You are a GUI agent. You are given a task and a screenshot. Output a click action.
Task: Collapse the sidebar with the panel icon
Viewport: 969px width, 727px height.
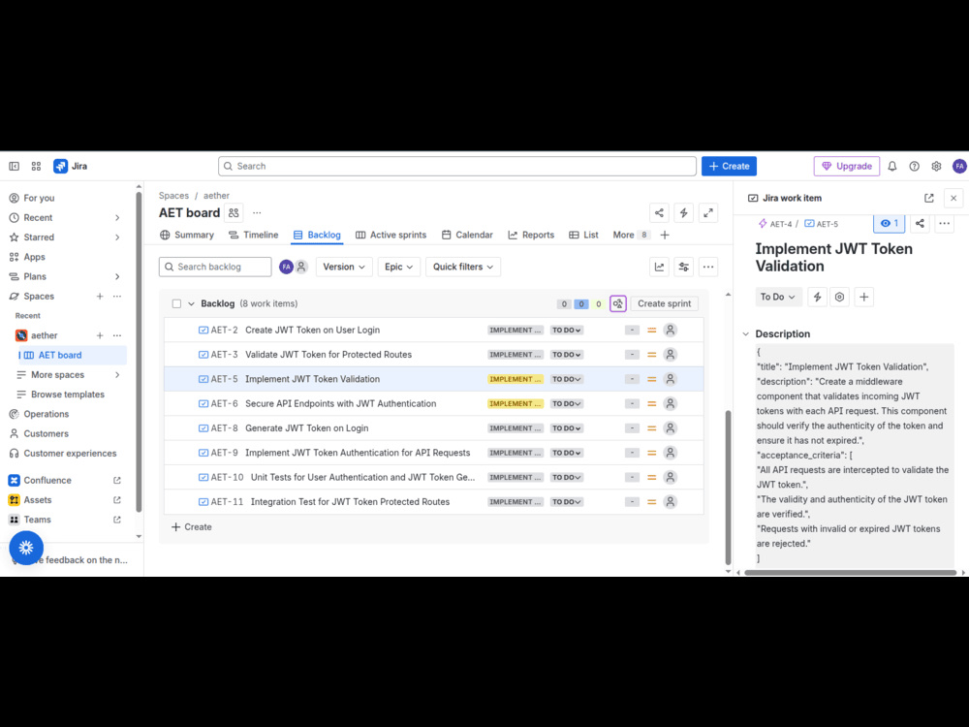[x=14, y=167]
